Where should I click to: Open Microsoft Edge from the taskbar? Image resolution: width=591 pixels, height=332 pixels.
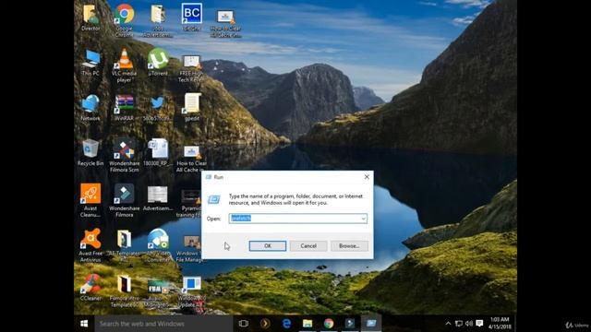pos(286,324)
